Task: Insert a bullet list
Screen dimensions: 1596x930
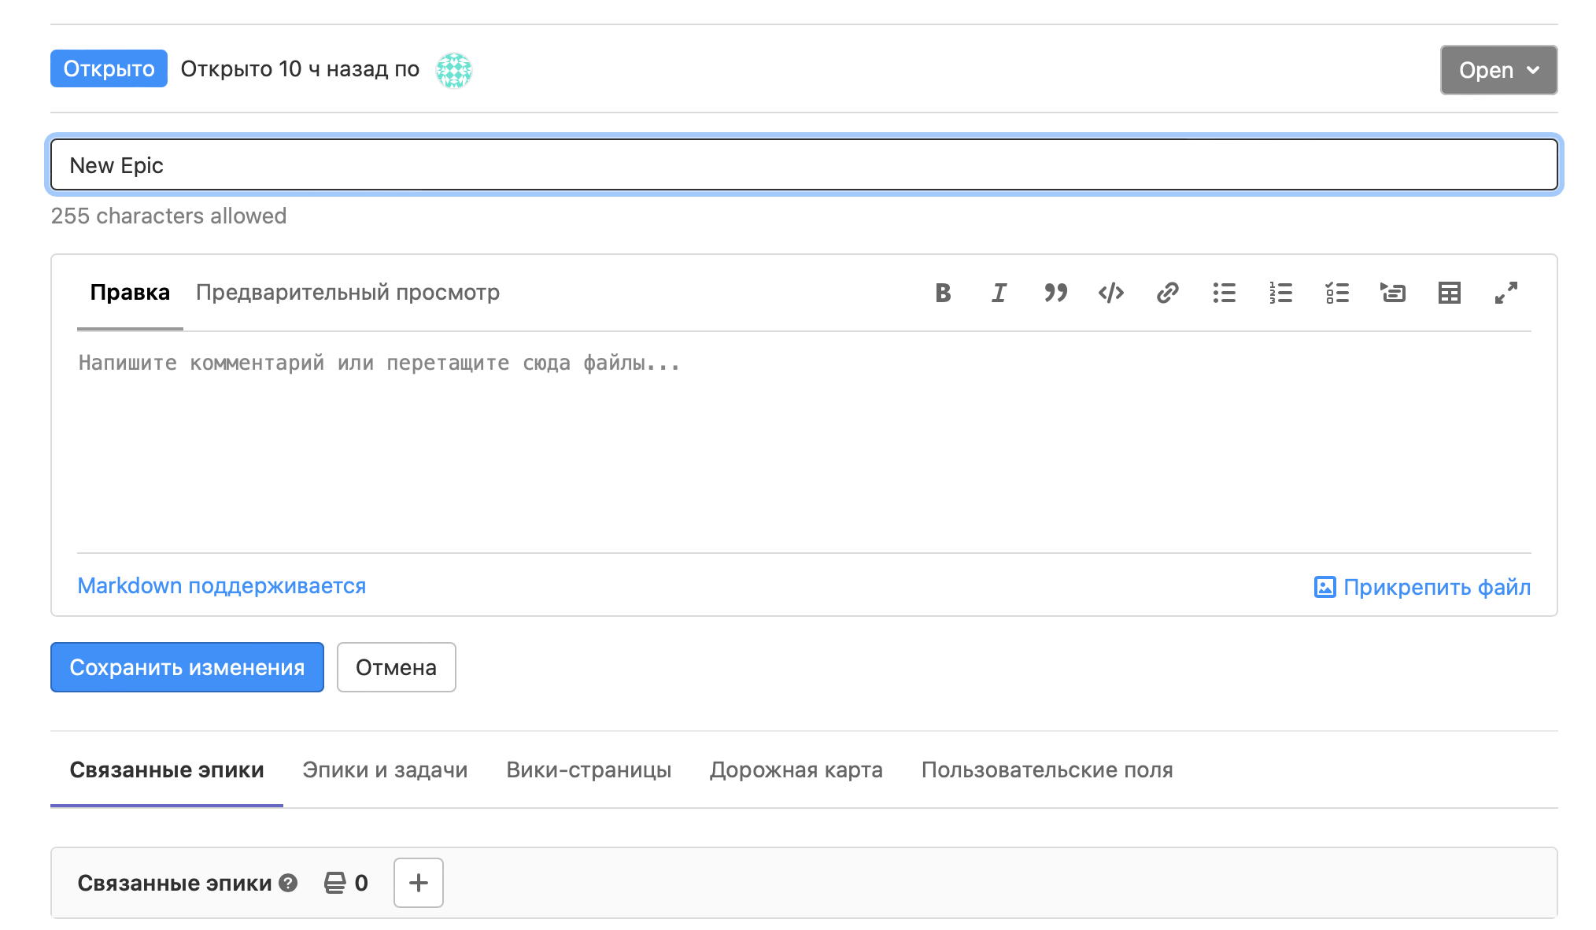Action: (1224, 293)
